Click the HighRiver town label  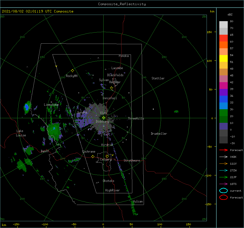pyautogui.click(x=112, y=190)
